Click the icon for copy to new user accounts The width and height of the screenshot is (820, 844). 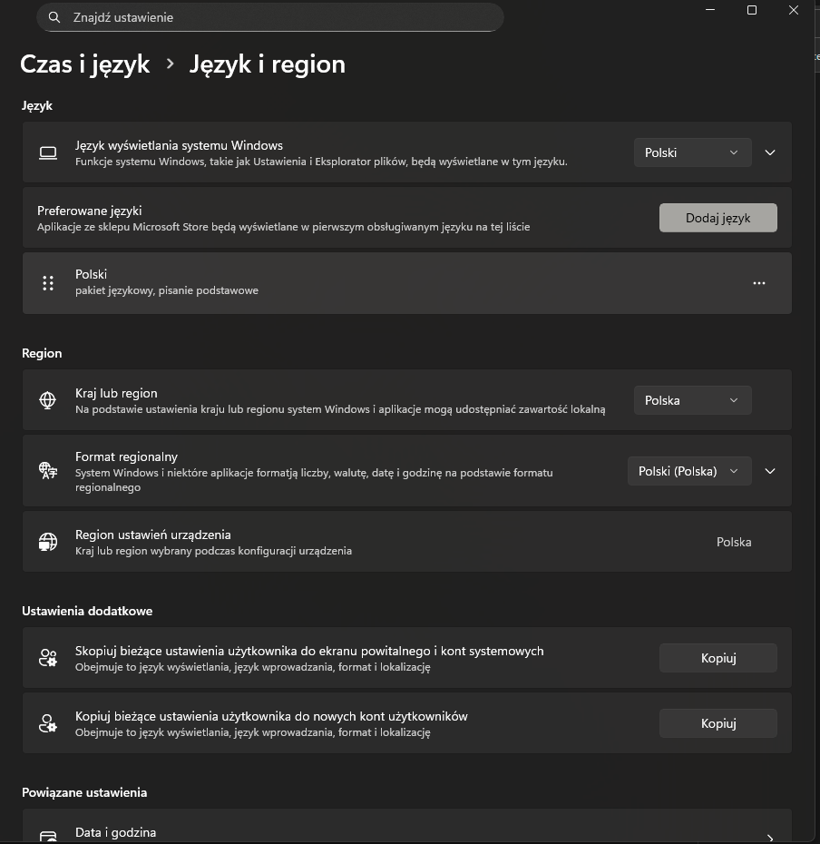coord(48,723)
